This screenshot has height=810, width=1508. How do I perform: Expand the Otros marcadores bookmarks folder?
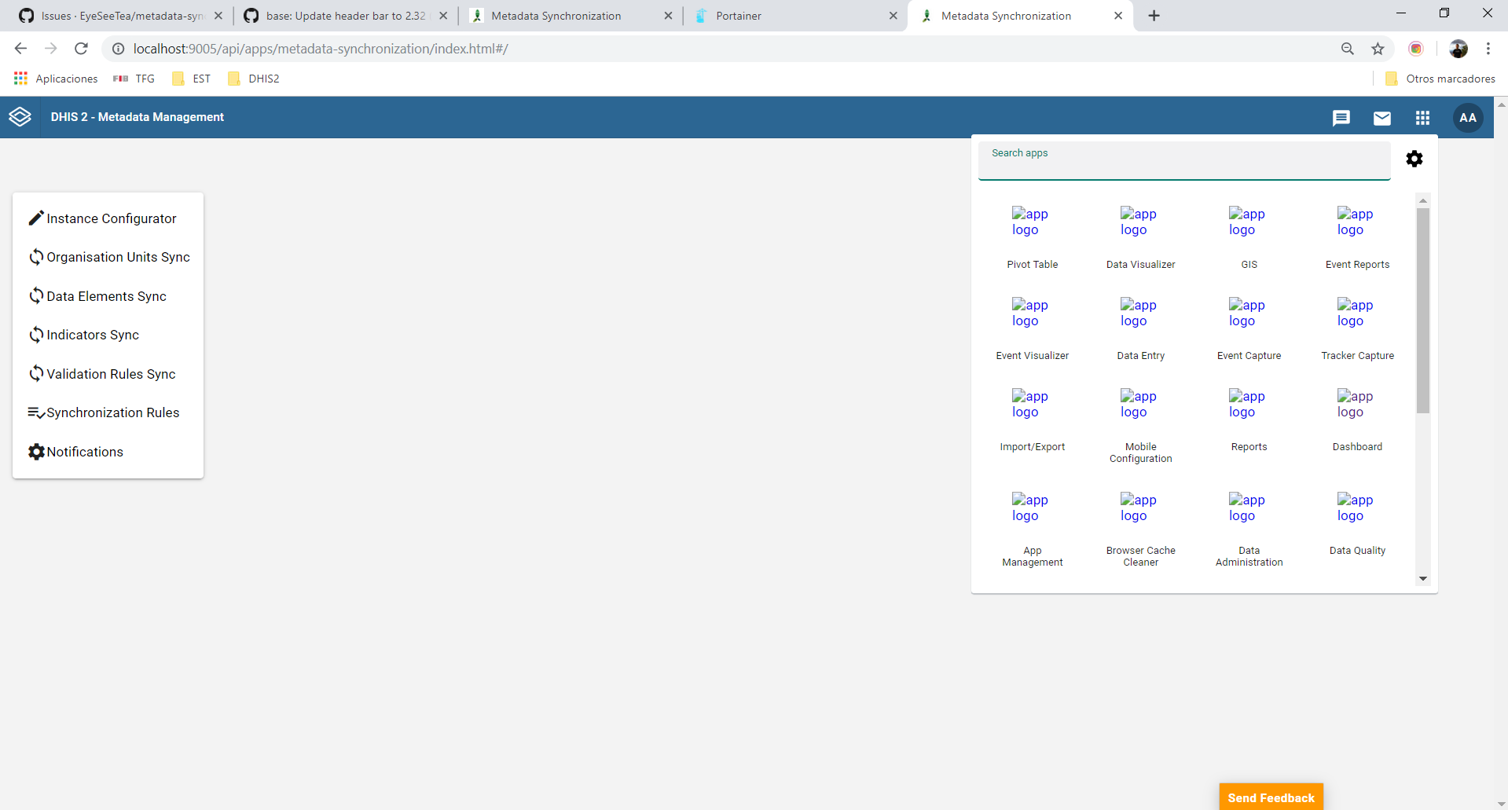(1440, 79)
